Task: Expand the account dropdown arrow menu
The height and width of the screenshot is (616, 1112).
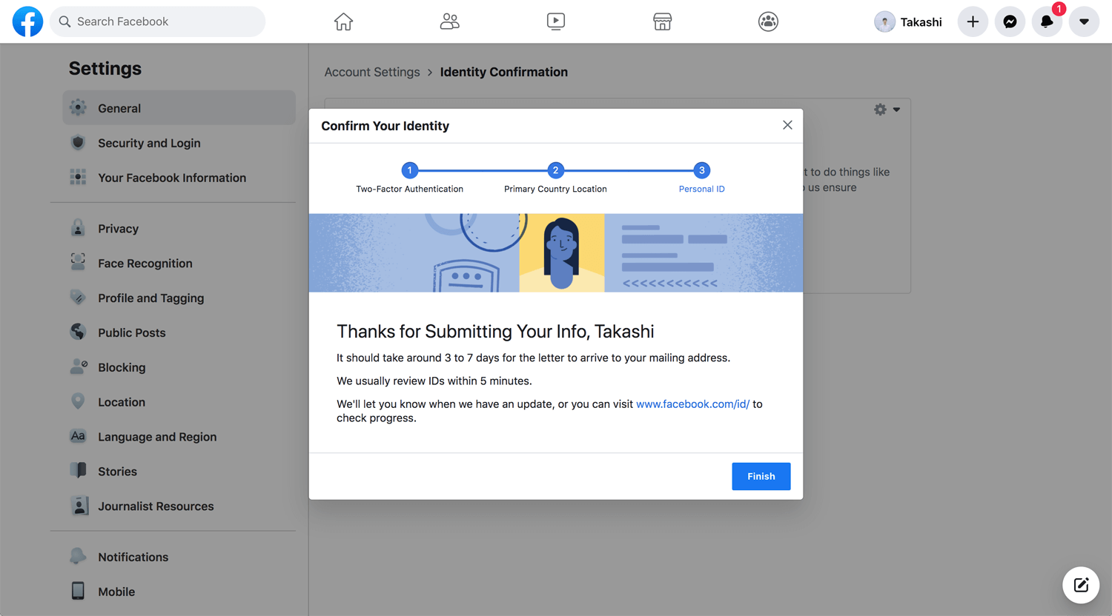Action: pos(1084,21)
